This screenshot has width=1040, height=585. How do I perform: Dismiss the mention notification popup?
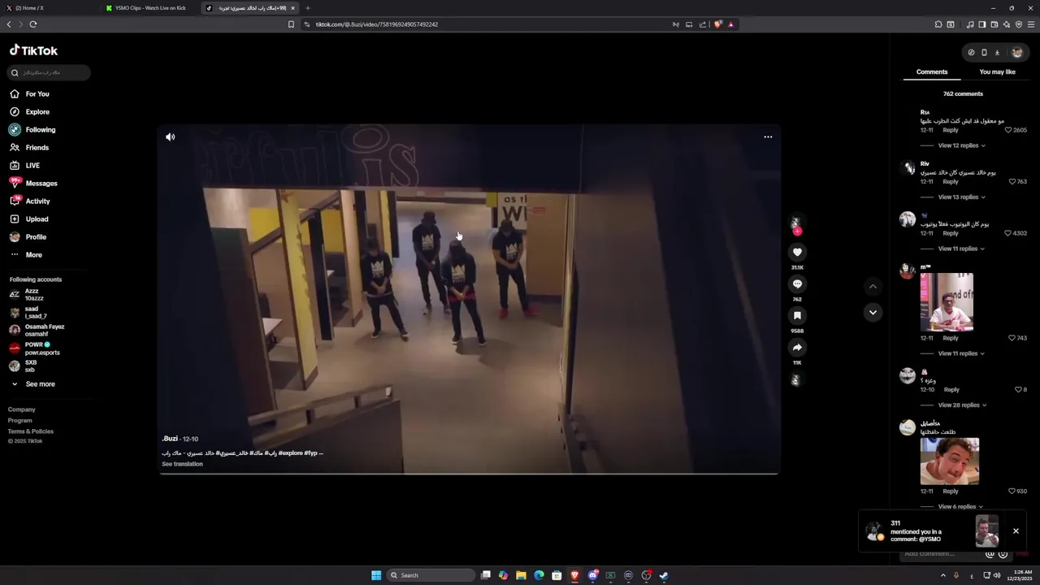[1016, 531]
